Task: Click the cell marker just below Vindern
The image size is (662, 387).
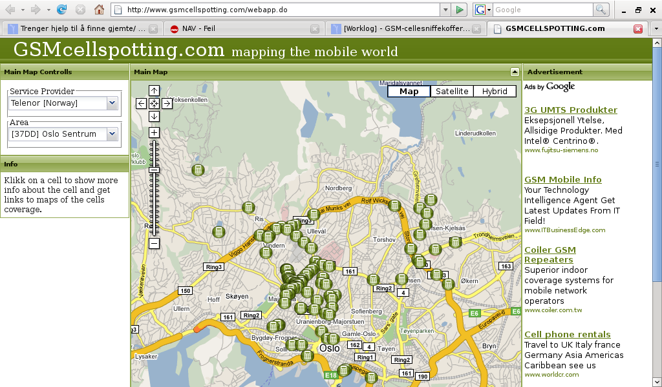Action: [266, 253]
